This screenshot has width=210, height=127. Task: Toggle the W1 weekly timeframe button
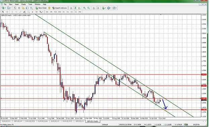tap(76, 12)
